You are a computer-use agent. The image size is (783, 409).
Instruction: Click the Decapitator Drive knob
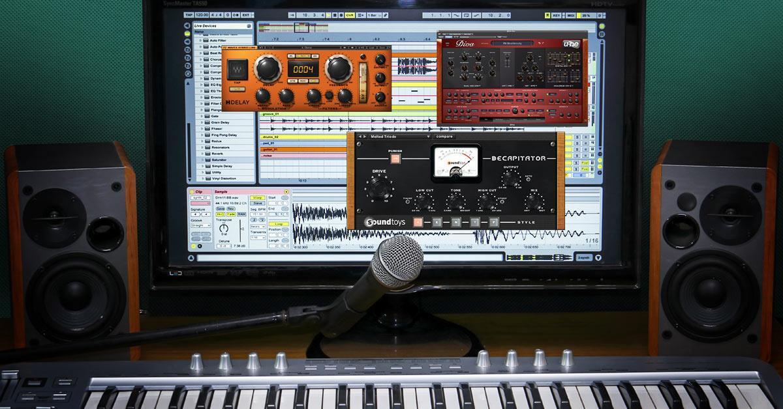379,190
